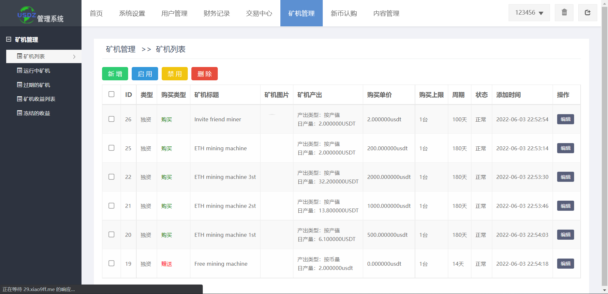608x294 pixels.
Task: Click 编辑 for ETH mining machine 3st
Action: 566,177
